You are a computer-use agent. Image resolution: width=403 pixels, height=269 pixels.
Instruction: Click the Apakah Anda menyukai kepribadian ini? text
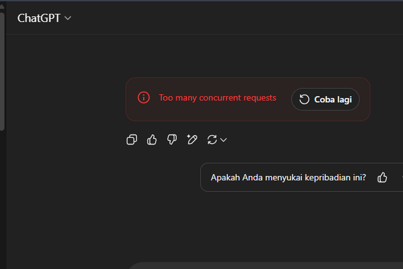pos(288,178)
